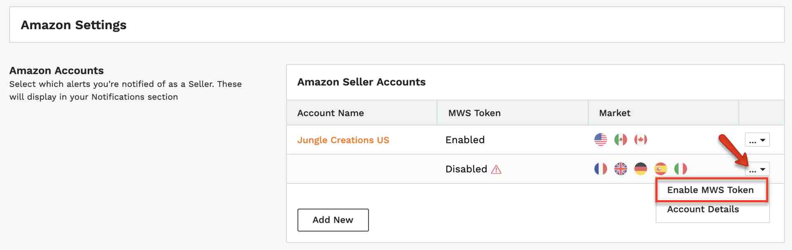Click the Mexico flag icon
792x250 pixels.
[x=620, y=140]
